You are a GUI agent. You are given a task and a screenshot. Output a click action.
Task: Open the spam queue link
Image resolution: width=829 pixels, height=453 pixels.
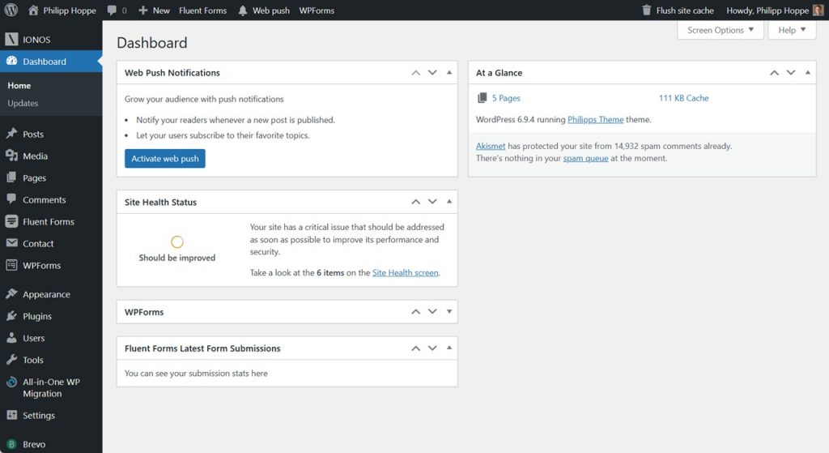pyautogui.click(x=585, y=158)
